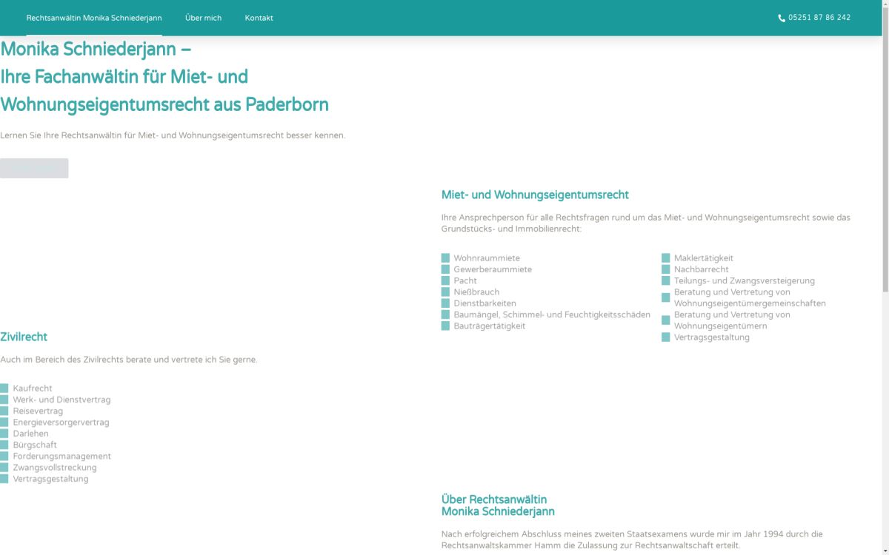Click the teal square next to Nießbrauch
This screenshot has width=889, height=555.
point(445,292)
